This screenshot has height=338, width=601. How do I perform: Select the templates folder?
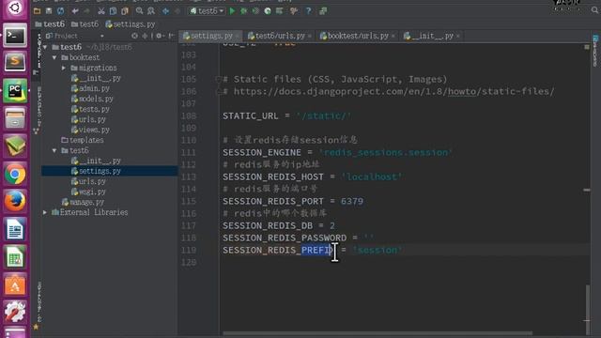pyautogui.click(x=83, y=140)
